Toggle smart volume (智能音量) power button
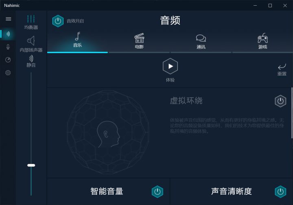The image size is (293, 205). 157,191
